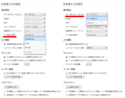The height and width of the screenshot is (98, 125).
Task: Click ユーザー辞書の管理 button in left panel
Action: (x=13, y=77)
